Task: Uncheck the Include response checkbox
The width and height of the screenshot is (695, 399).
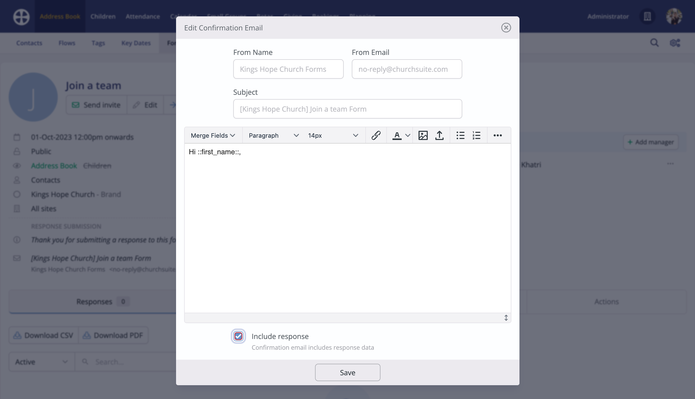Action: pyautogui.click(x=238, y=336)
